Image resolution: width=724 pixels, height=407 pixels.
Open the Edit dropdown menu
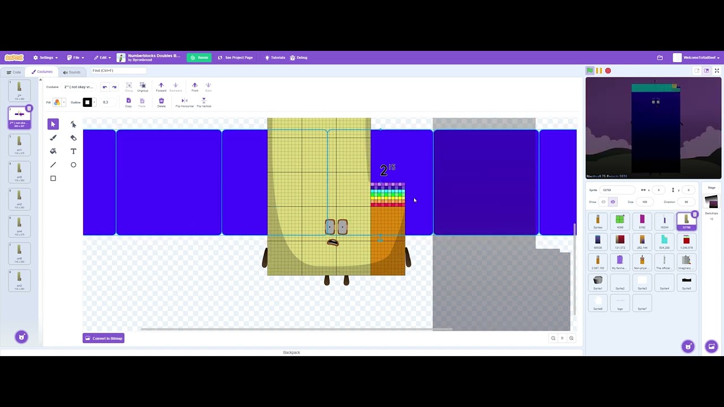click(102, 58)
